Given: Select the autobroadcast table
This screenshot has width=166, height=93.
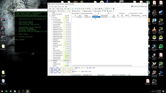Looking at the screenshot, I should pyautogui.click(x=56, y=26).
